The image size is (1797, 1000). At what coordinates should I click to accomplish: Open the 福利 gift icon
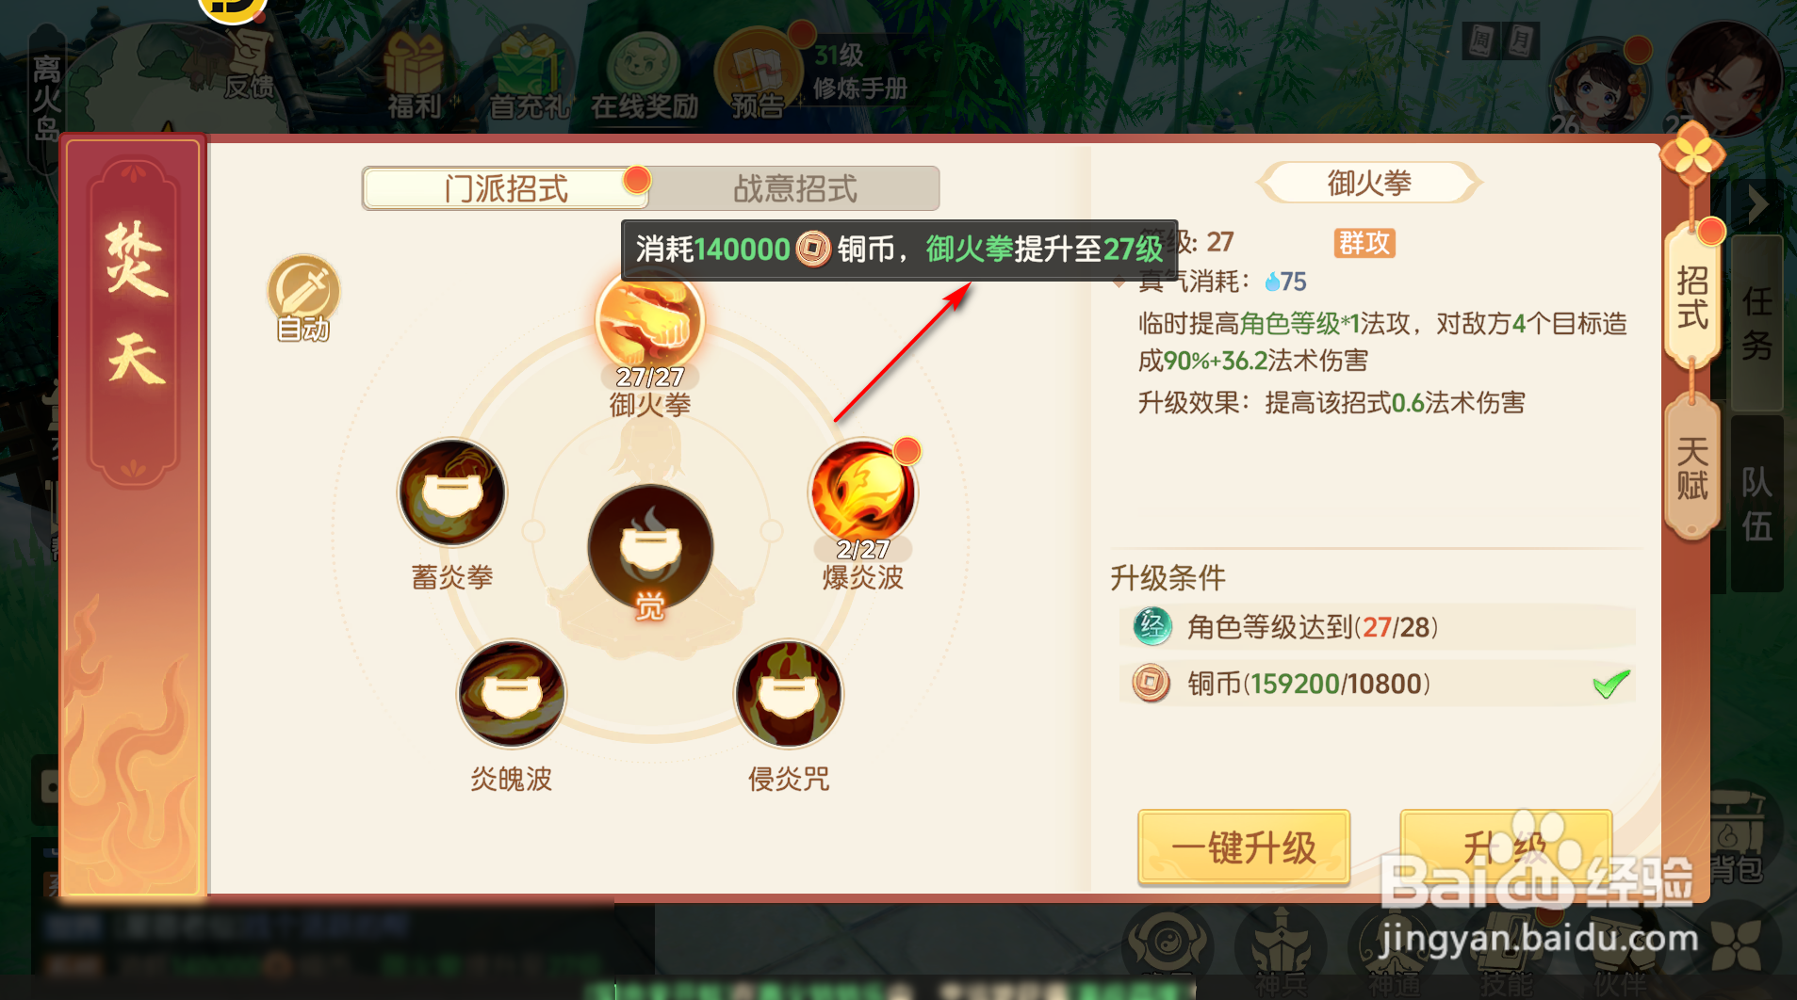click(x=414, y=75)
